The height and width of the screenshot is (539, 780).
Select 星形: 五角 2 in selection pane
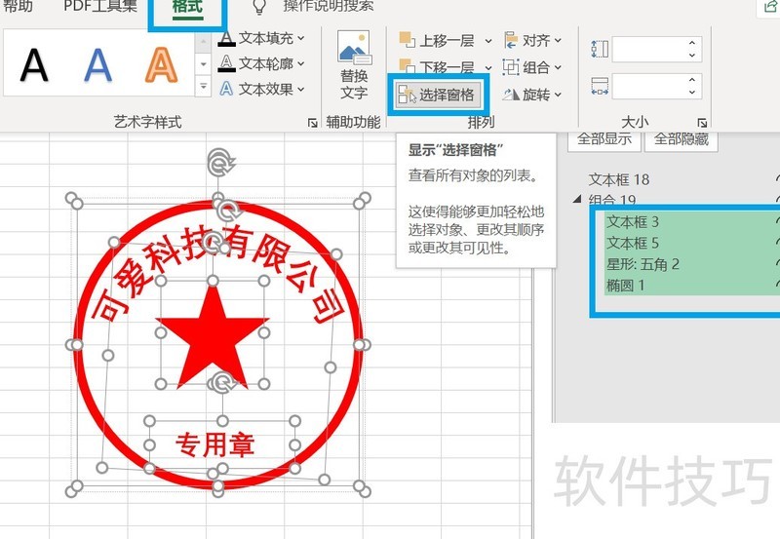click(x=691, y=264)
